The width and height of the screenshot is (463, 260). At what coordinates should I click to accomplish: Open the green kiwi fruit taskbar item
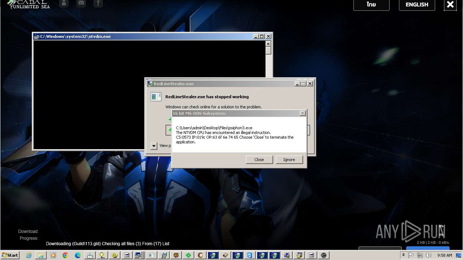click(x=115, y=255)
